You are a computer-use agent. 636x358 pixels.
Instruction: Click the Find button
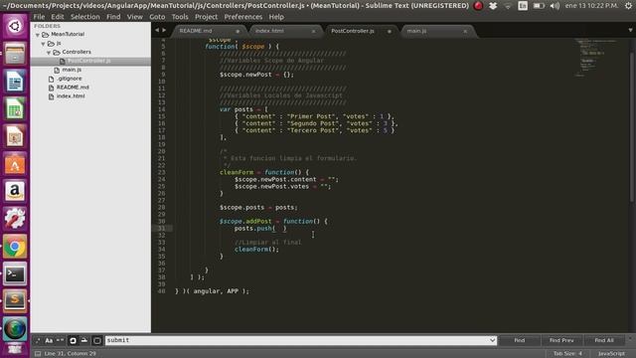coord(519,340)
